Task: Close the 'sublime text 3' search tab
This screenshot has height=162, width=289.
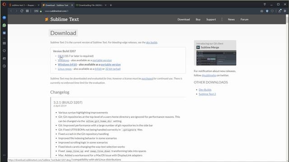Action: 38,5
